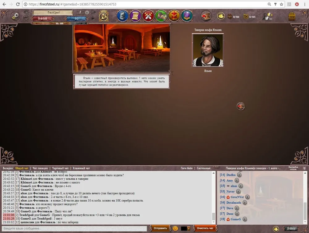Click the black chat color swatch
309x233 pixels.
click(184, 228)
